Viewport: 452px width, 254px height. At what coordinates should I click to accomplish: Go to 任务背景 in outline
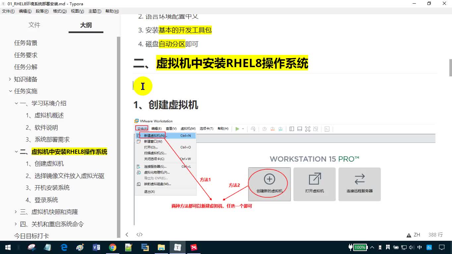tap(26, 43)
